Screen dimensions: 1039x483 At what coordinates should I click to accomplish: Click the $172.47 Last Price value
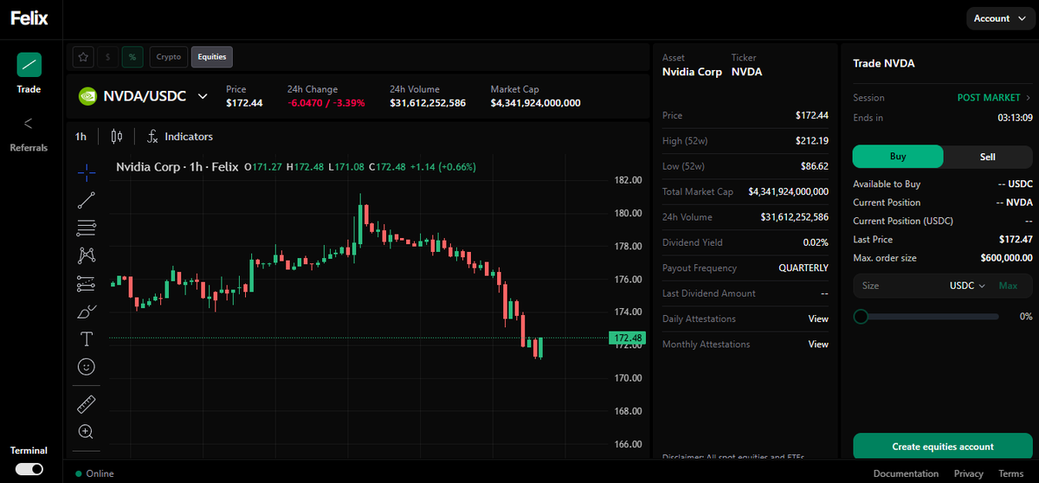pyautogui.click(x=1016, y=239)
